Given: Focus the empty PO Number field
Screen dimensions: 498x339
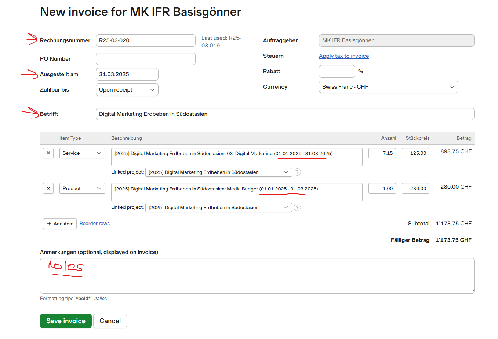Looking at the screenshot, I should point(146,59).
